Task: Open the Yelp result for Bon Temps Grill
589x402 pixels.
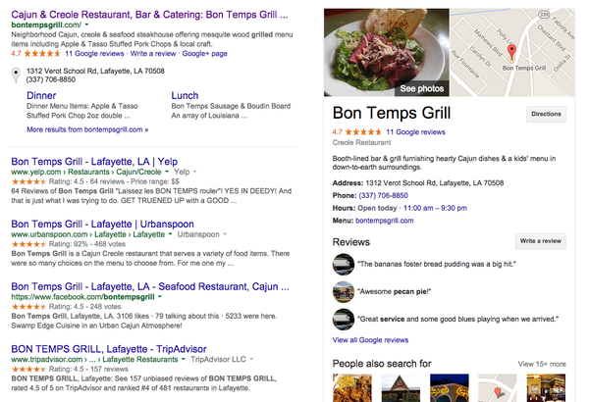Action: pos(94,162)
